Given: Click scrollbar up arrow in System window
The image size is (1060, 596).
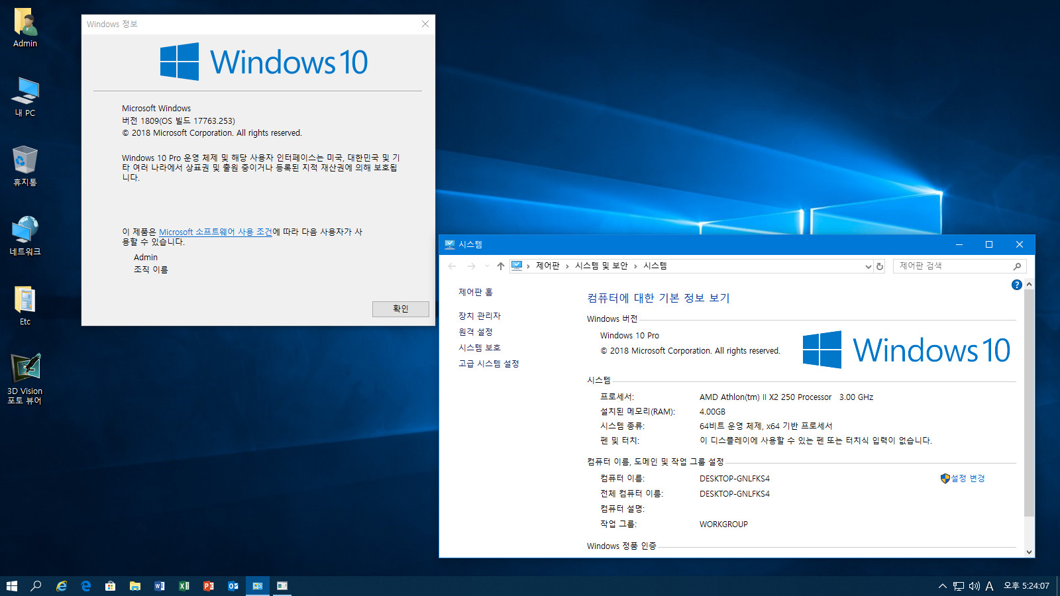Looking at the screenshot, I should click(1029, 284).
